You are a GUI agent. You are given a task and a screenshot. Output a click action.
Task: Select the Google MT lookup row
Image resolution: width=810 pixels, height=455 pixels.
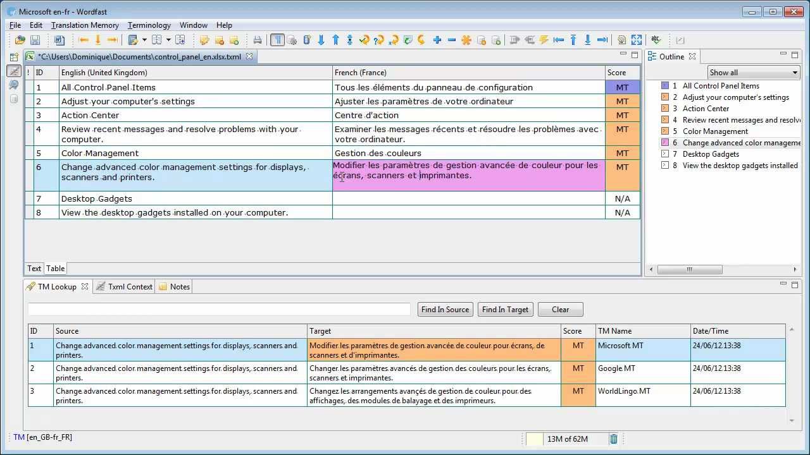coord(406,373)
